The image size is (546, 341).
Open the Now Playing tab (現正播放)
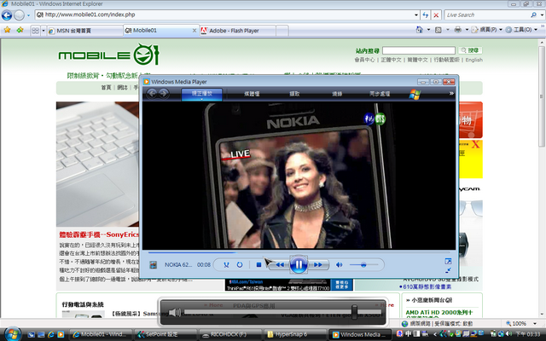(x=201, y=94)
